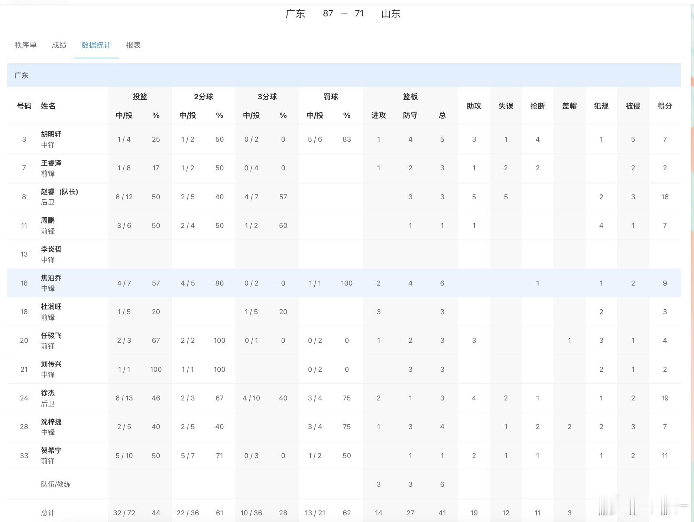The width and height of the screenshot is (694, 522).
Task: Select player name 沈梓捷
Action: [x=51, y=422]
